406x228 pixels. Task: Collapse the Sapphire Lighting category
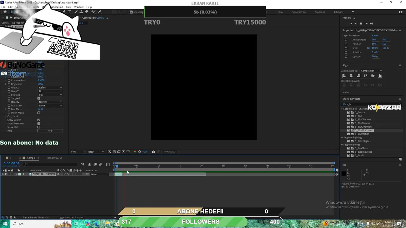point(342,138)
